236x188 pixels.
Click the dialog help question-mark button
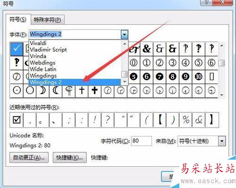pyautogui.click(x=206, y=2)
